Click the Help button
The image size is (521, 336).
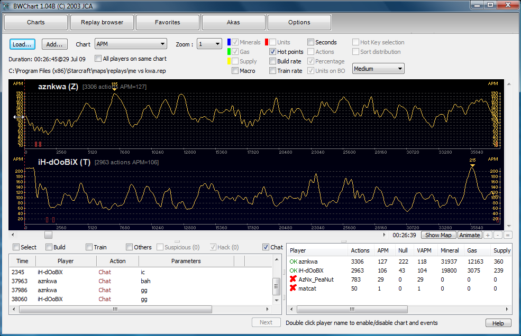(x=498, y=323)
